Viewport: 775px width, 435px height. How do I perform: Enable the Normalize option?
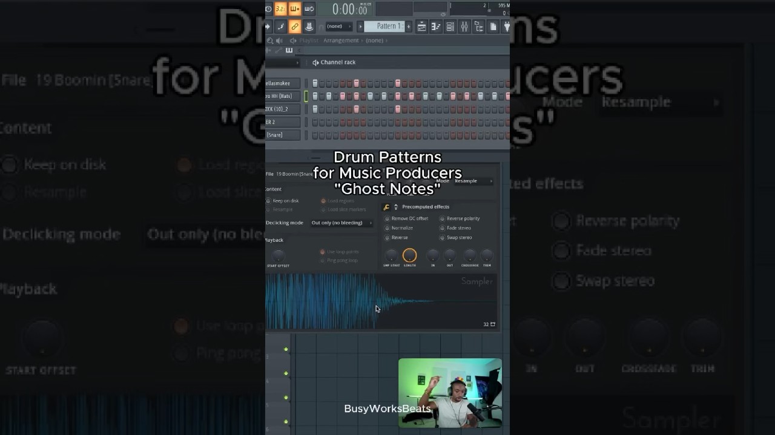(387, 228)
